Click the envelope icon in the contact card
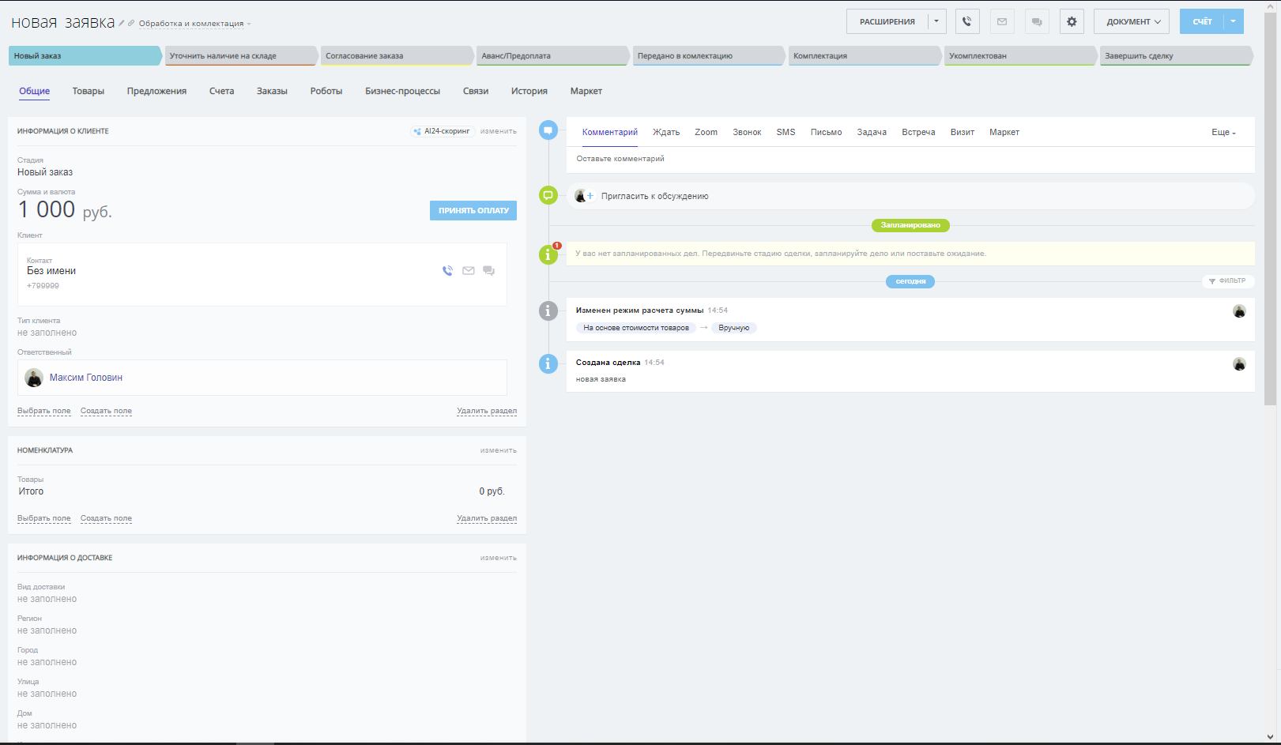This screenshot has width=1281, height=745. coord(469,271)
